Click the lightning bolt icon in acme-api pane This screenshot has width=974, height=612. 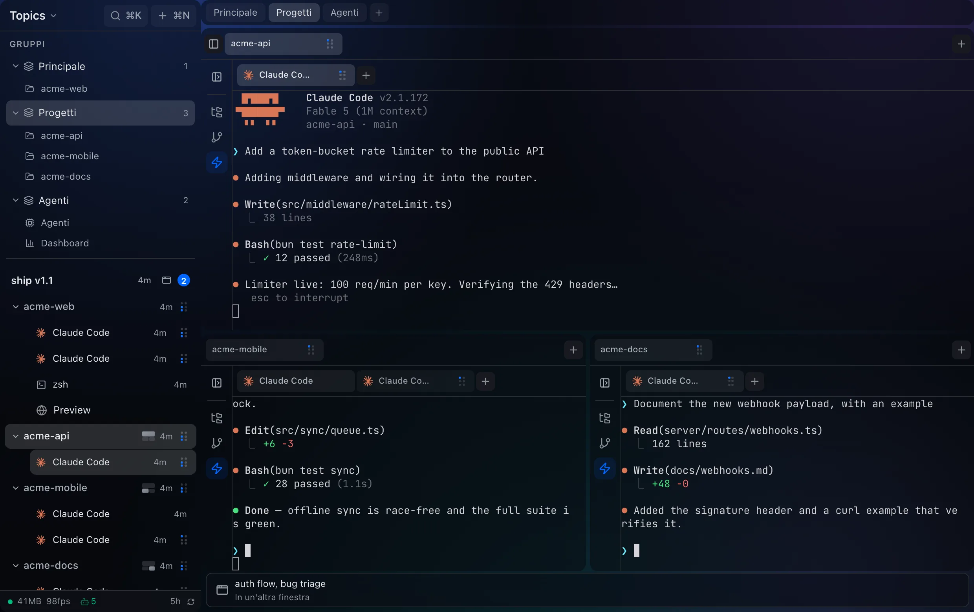(217, 162)
